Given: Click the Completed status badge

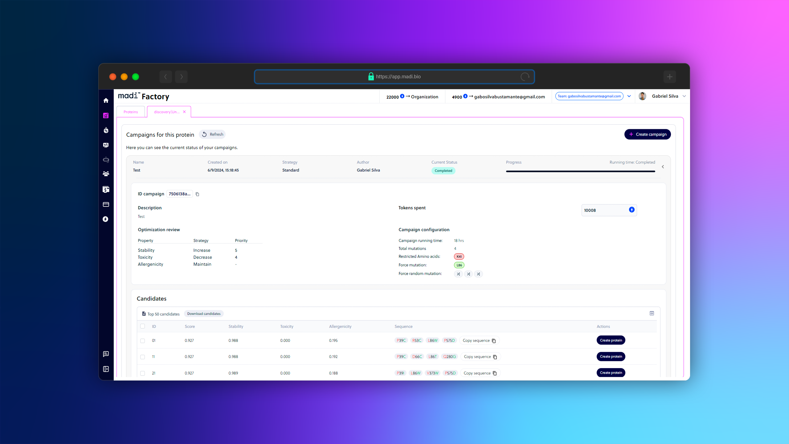Looking at the screenshot, I should [x=443, y=171].
